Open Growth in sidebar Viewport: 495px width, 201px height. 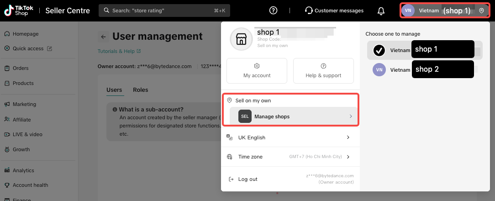point(21,149)
